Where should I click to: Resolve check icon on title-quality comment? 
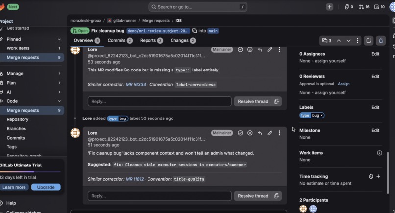pos(240,133)
